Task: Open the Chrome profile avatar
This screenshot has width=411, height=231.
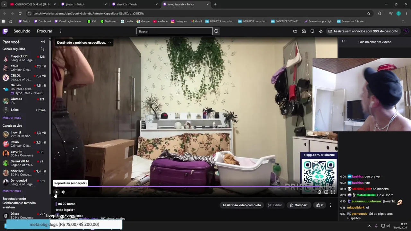Action: pyautogui.click(x=398, y=13)
